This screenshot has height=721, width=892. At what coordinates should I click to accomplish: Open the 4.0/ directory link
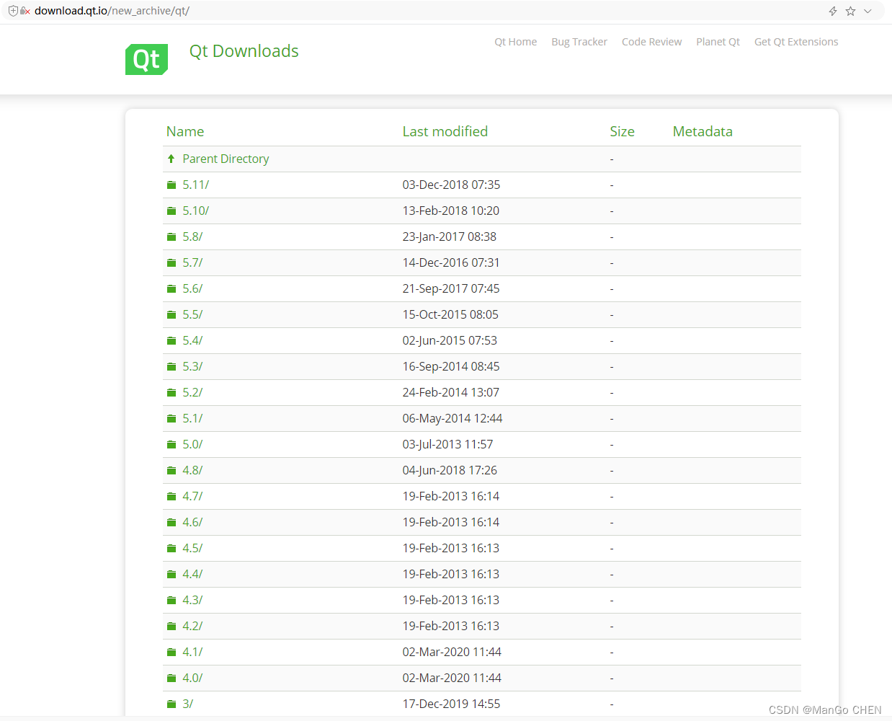click(192, 678)
